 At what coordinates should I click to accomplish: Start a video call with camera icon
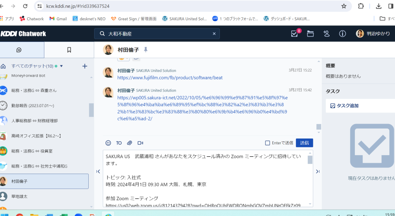[140, 143]
